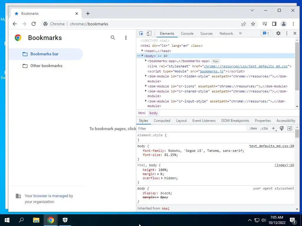Expand the cr-icons dom-module
Image resolution: width=302 pixels, height=226 pixels.
[x=146, y=86]
